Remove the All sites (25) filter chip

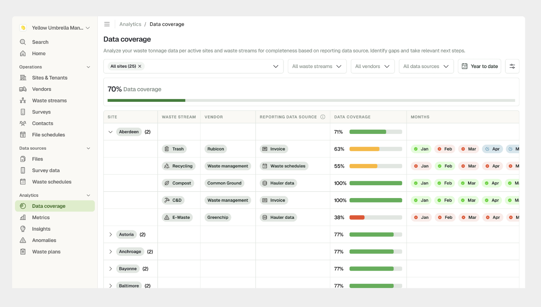tap(140, 66)
